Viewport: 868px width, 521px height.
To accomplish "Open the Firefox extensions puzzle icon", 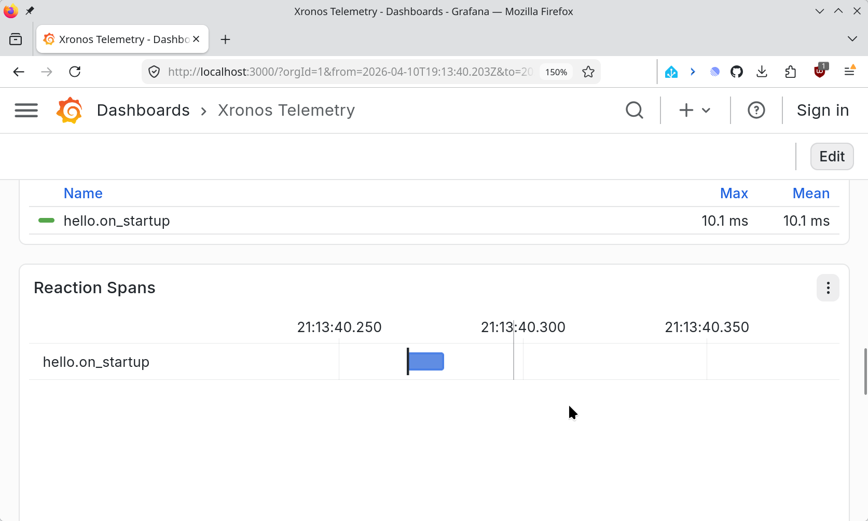I will (x=790, y=72).
